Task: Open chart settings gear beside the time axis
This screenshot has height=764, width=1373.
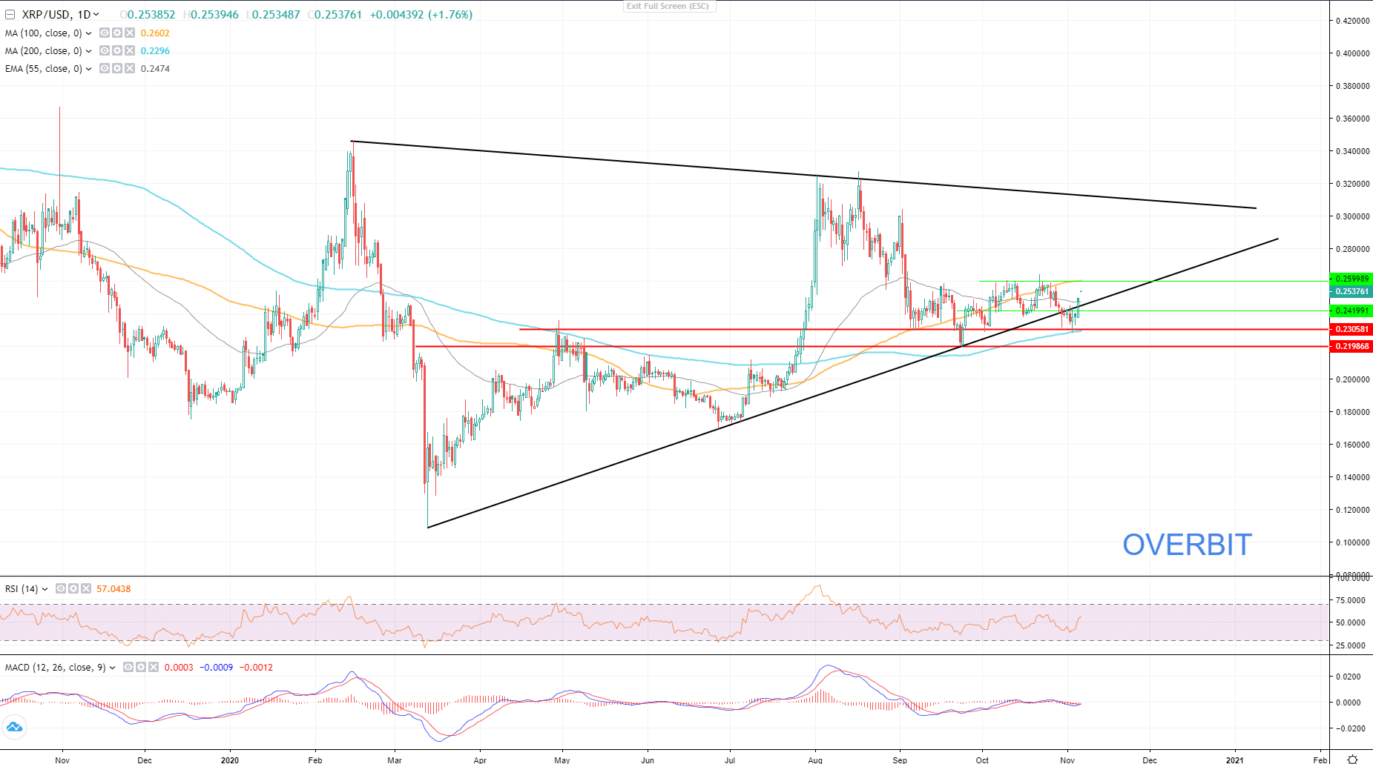Action: [x=1352, y=760]
